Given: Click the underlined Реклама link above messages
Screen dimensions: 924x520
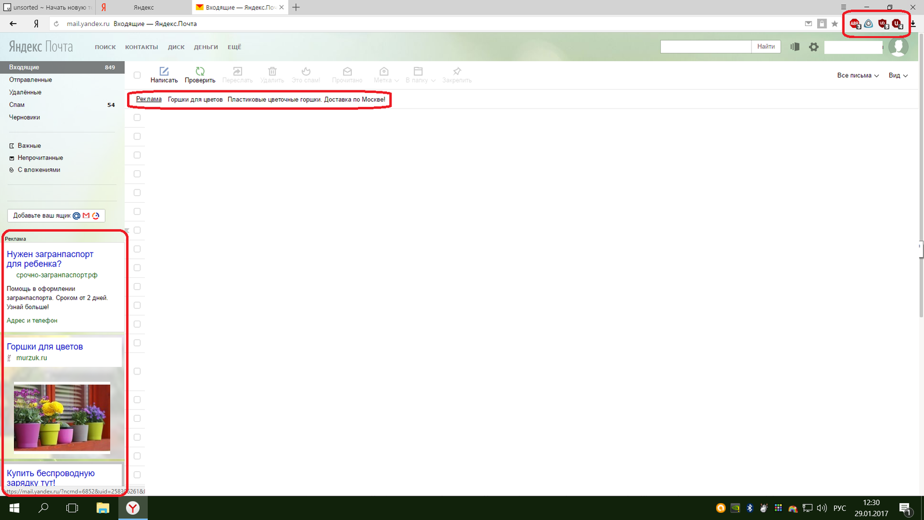Looking at the screenshot, I should (x=148, y=99).
